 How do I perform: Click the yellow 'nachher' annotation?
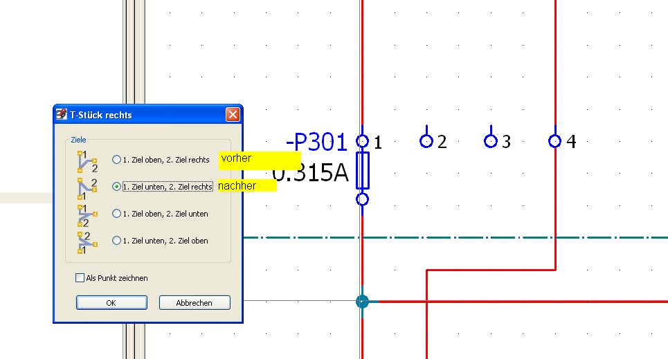[x=247, y=185]
